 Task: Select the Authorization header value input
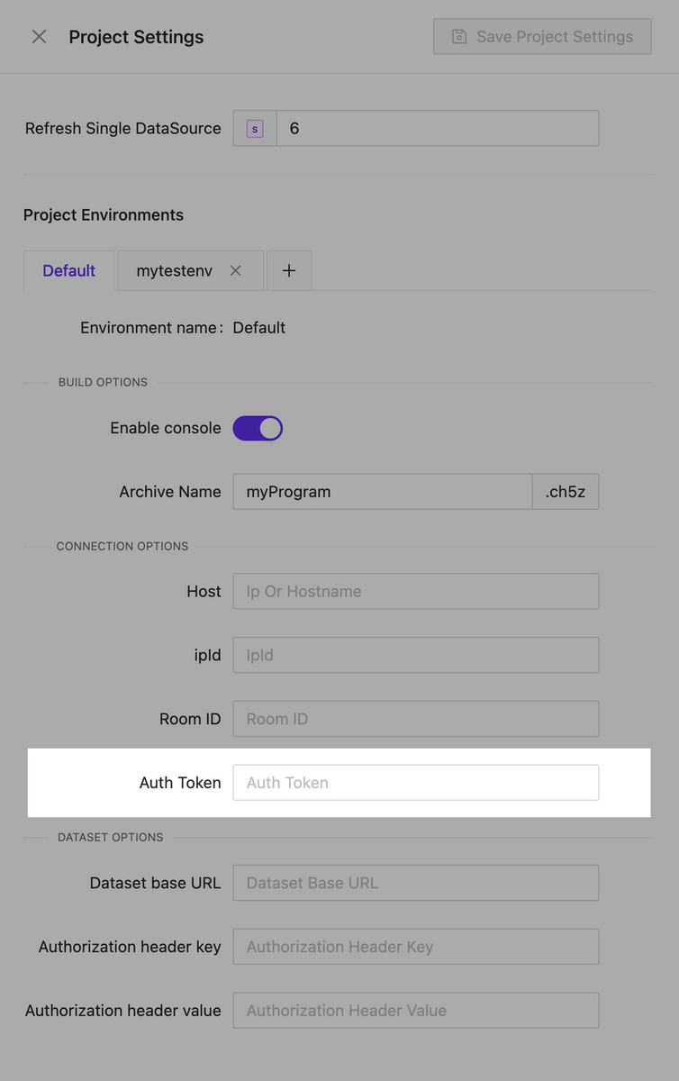point(415,1010)
